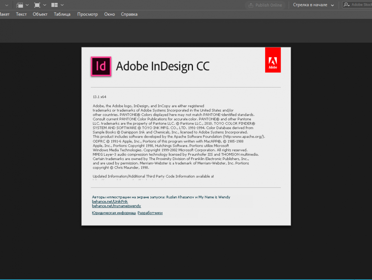The width and height of the screenshot is (372, 280).
Task: Open the Стрелка в начале workspace dropdown
Action: [x=313, y=5]
